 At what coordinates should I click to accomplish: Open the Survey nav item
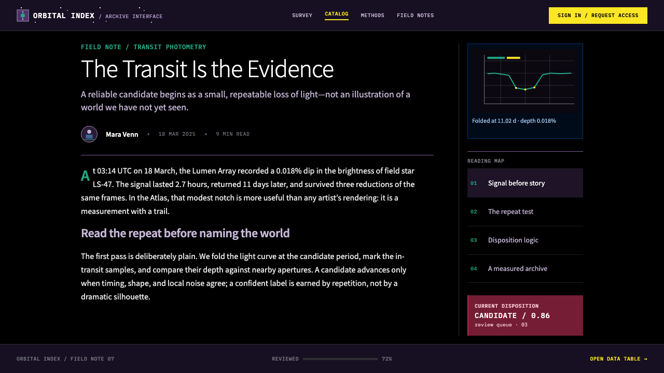pyautogui.click(x=302, y=16)
